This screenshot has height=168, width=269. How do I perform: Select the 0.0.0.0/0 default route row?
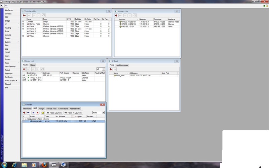64,75
